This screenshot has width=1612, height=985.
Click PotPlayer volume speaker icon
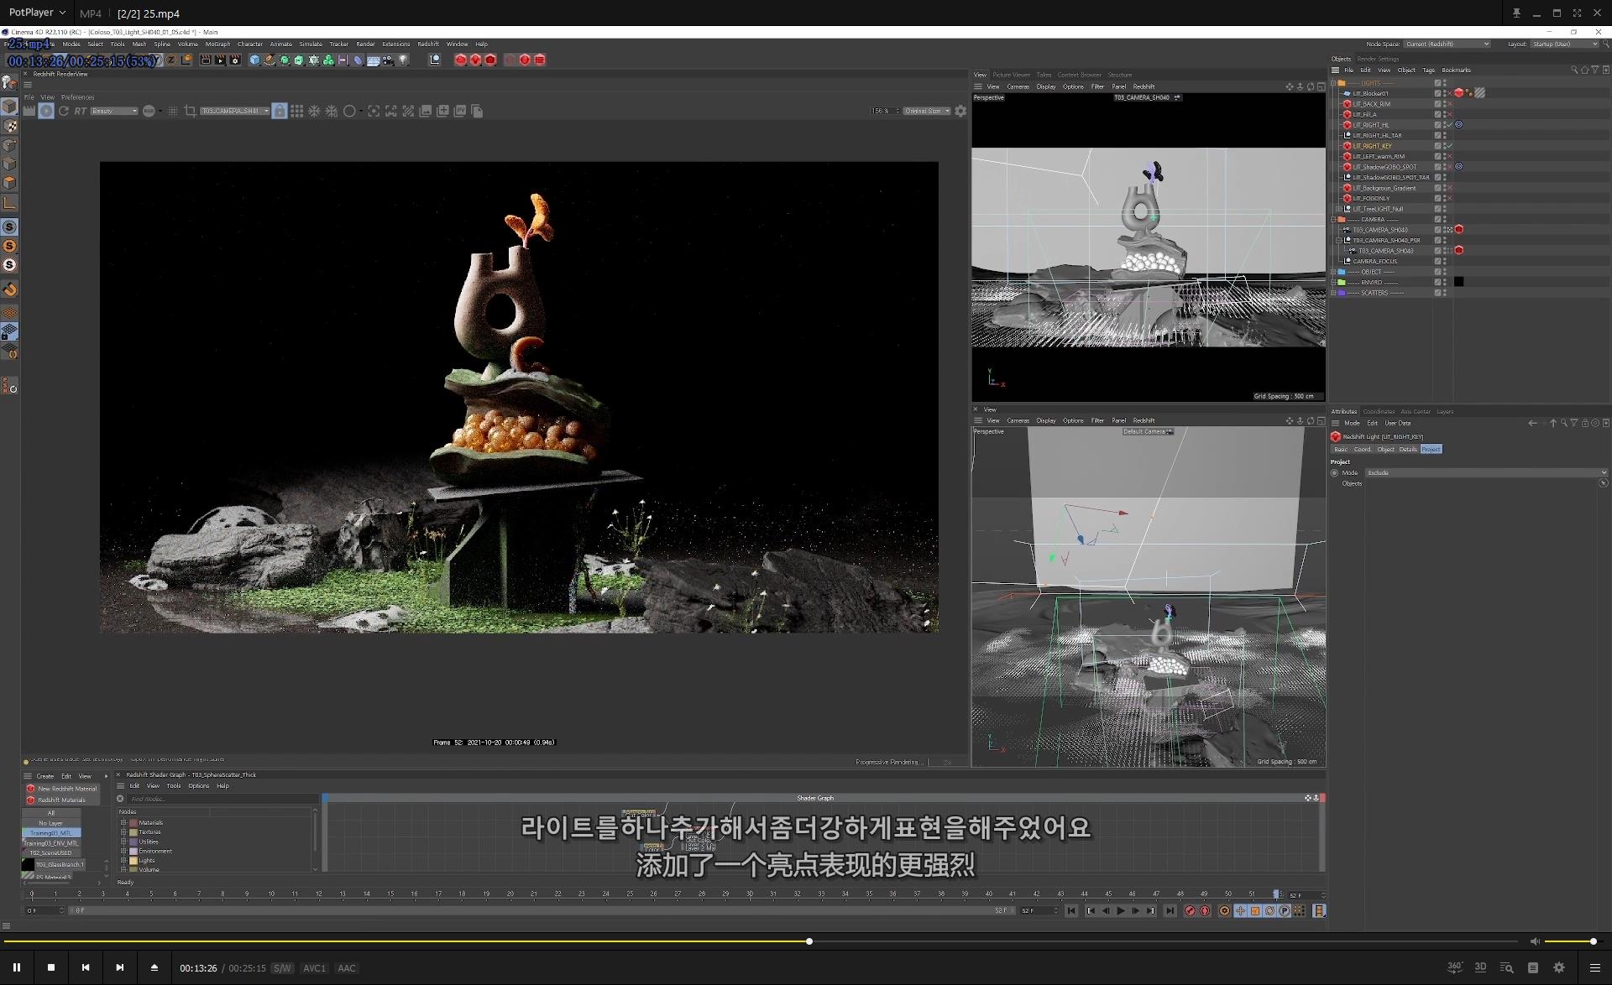pyautogui.click(x=1534, y=941)
